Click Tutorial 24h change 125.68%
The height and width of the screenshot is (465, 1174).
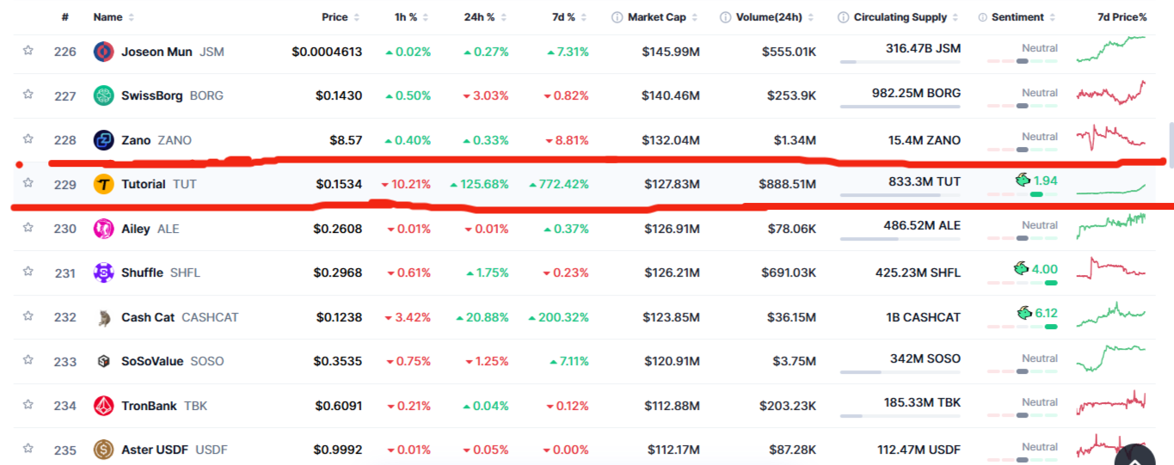479,184
